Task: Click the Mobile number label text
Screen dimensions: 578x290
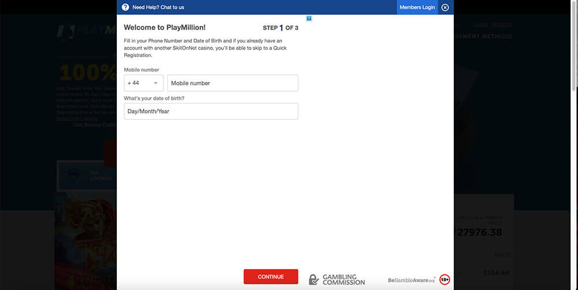Action: [142, 70]
